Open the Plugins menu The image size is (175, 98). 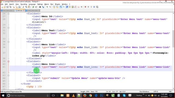pos(58,4)
